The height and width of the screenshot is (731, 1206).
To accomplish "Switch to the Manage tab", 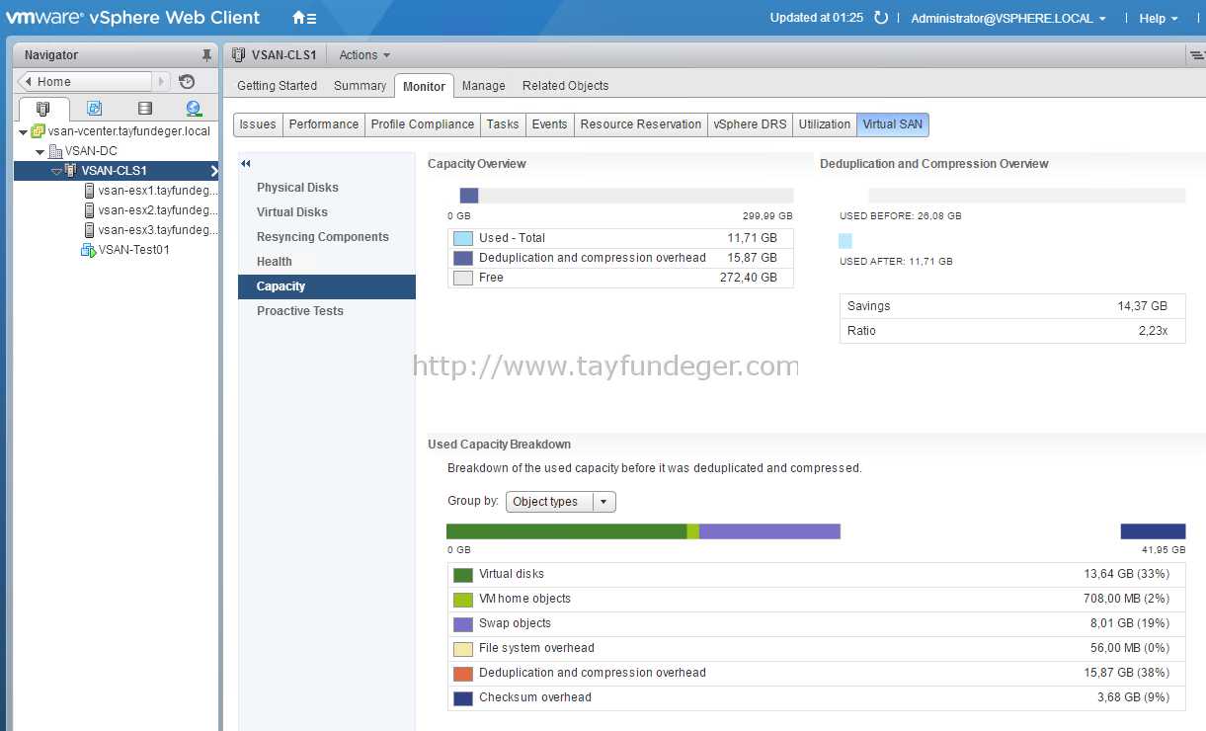I will tap(484, 86).
